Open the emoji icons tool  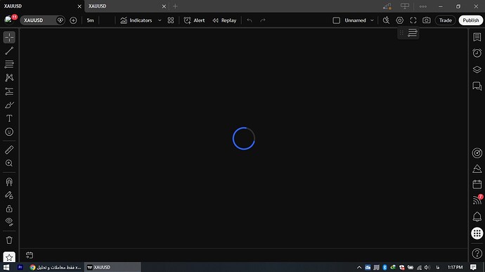(9, 132)
